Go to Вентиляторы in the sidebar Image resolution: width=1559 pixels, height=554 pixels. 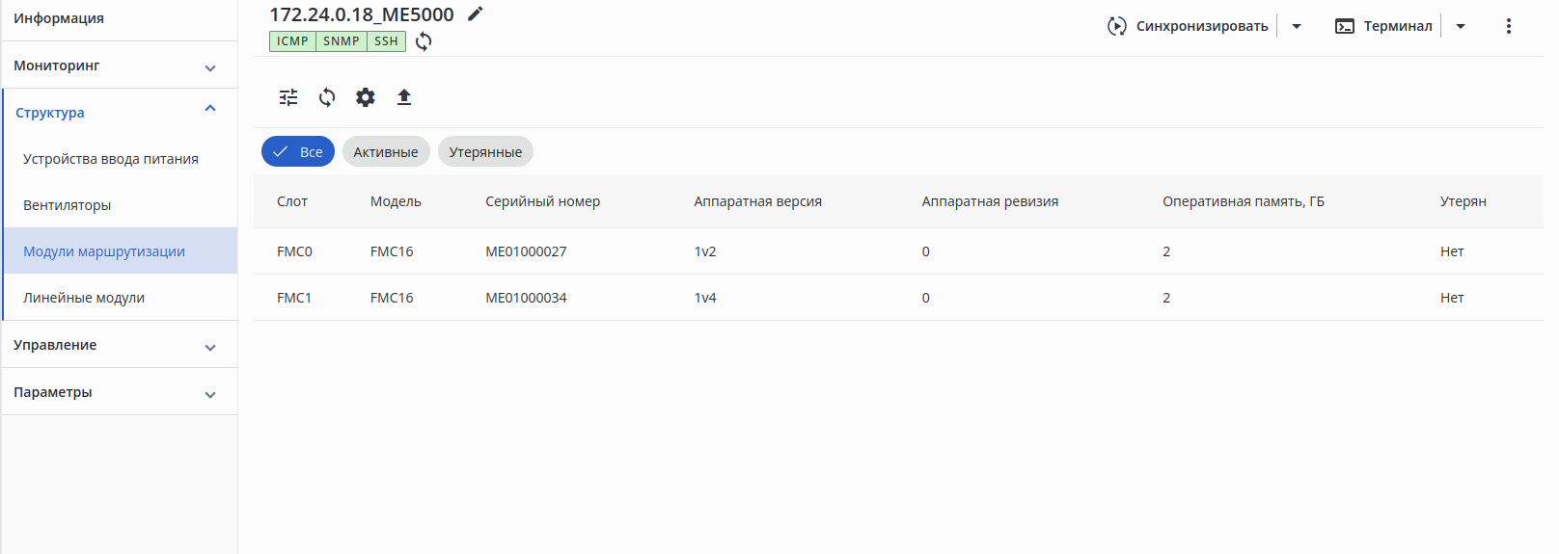(68, 205)
